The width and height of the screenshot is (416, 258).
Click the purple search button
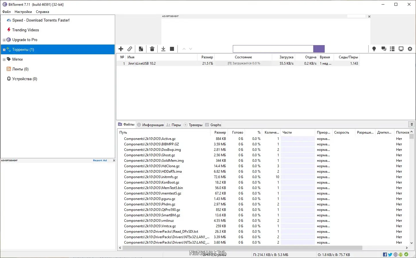319,49
